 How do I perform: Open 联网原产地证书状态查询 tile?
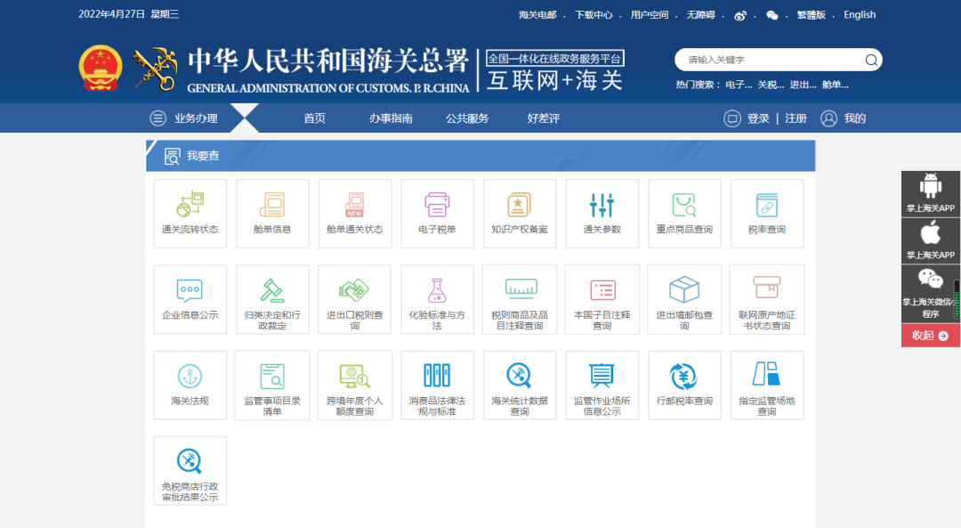click(x=767, y=299)
